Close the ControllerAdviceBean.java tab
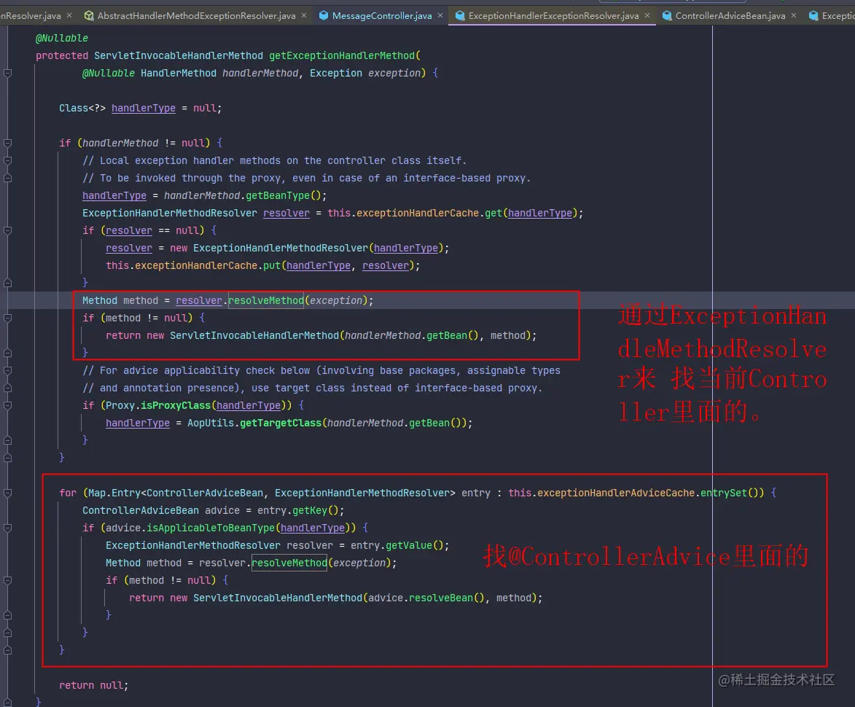The width and height of the screenshot is (855, 707). pyautogui.click(x=794, y=15)
